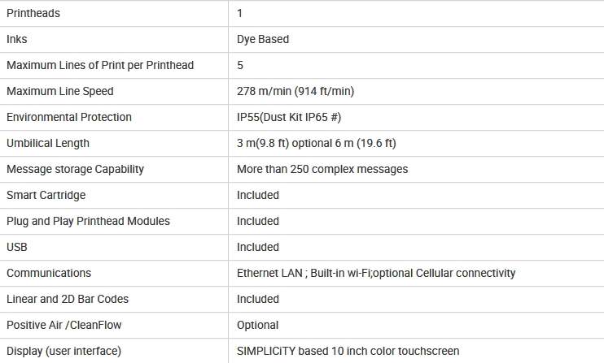Click the Environmental Protection label
The height and width of the screenshot is (363, 604).
[69, 117]
